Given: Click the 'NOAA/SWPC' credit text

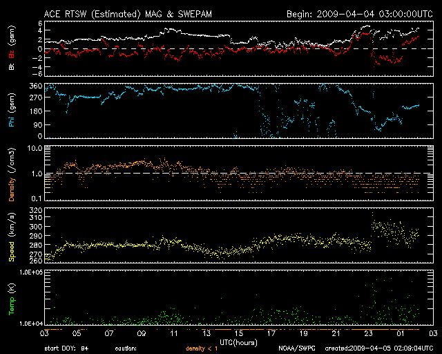Looking at the screenshot, I should pyautogui.click(x=297, y=348).
